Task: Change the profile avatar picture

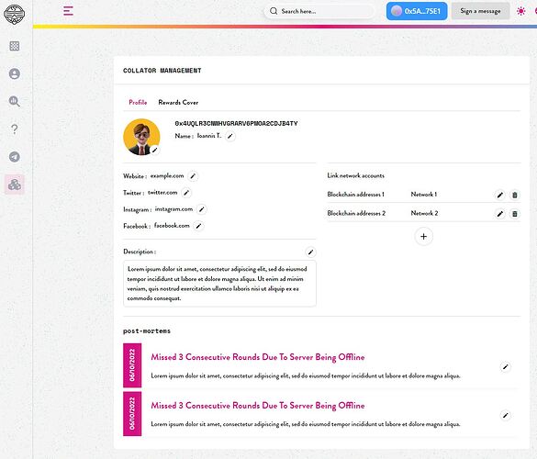Action: pyautogui.click(x=155, y=150)
